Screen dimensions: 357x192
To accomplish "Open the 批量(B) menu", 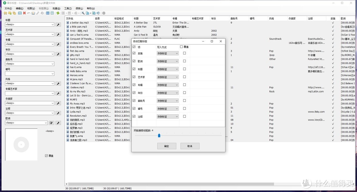I will click(x=56, y=8).
